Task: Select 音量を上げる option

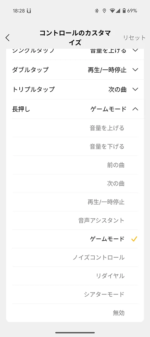Action: coord(75,128)
